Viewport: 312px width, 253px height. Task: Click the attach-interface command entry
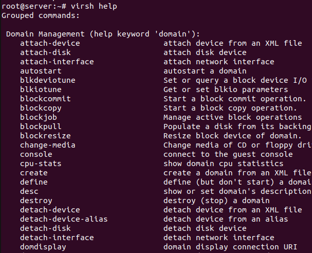click(x=57, y=62)
